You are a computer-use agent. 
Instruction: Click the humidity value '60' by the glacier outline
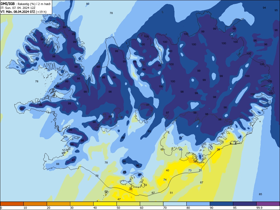[162, 149]
